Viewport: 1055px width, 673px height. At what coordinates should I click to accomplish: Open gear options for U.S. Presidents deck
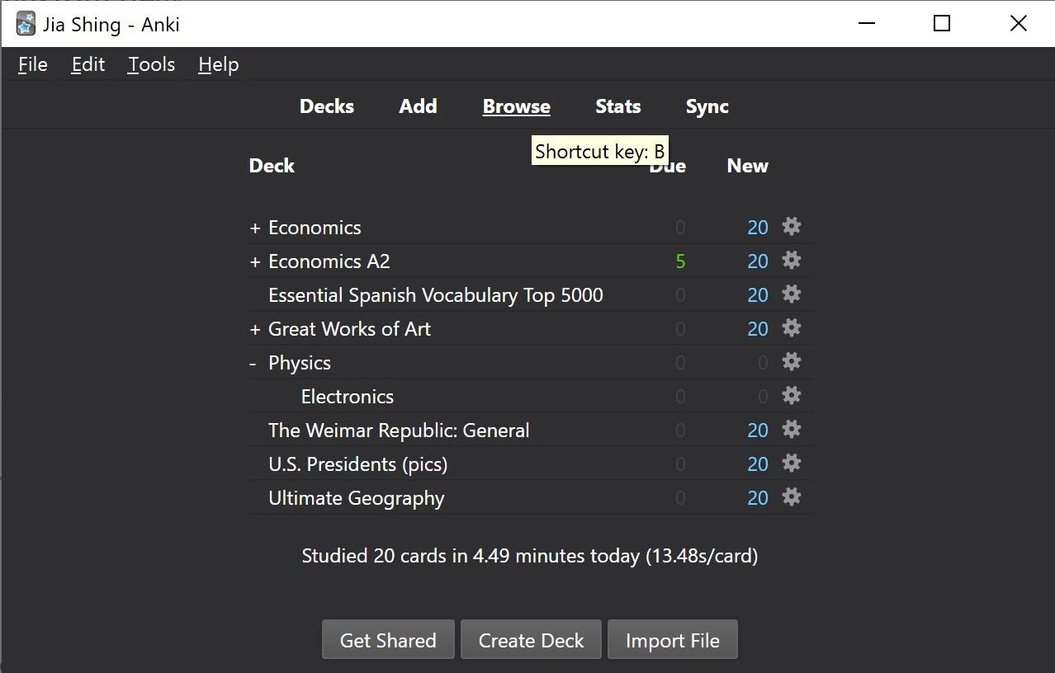792,464
